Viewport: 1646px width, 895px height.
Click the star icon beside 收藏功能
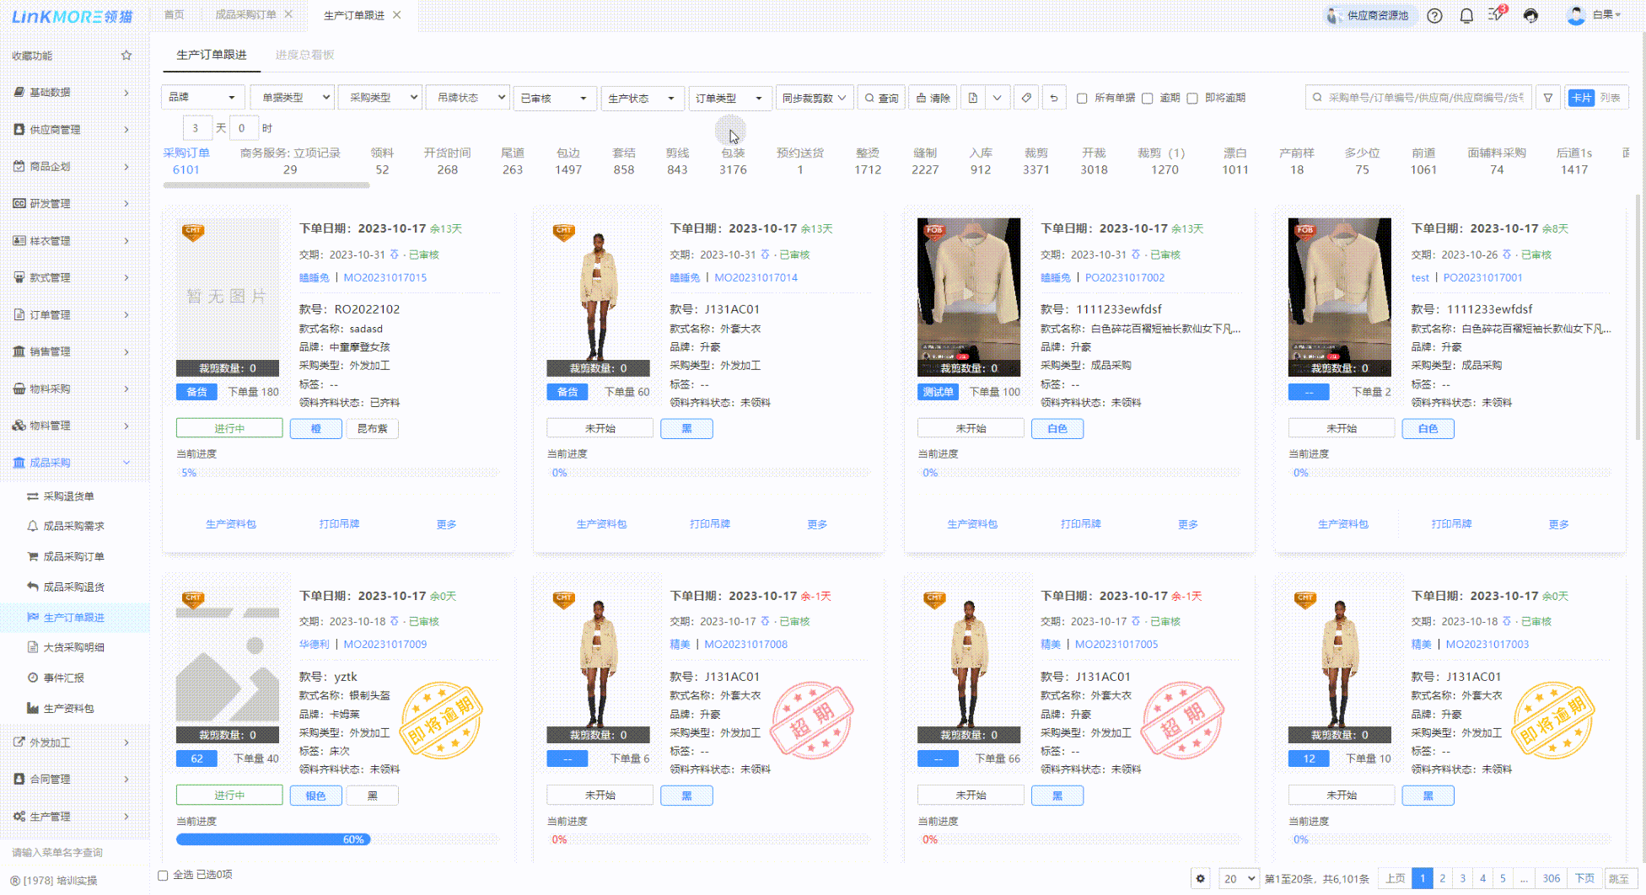point(126,56)
